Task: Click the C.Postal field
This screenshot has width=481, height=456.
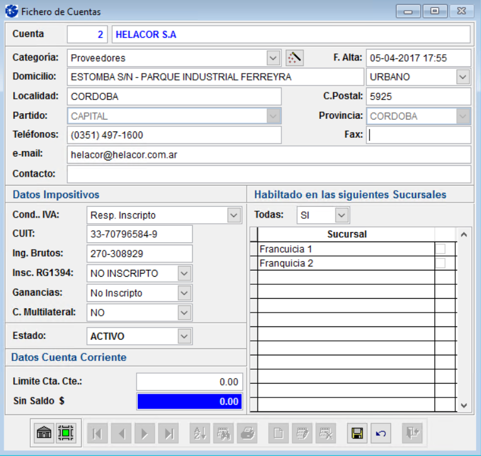Action: pos(419,96)
